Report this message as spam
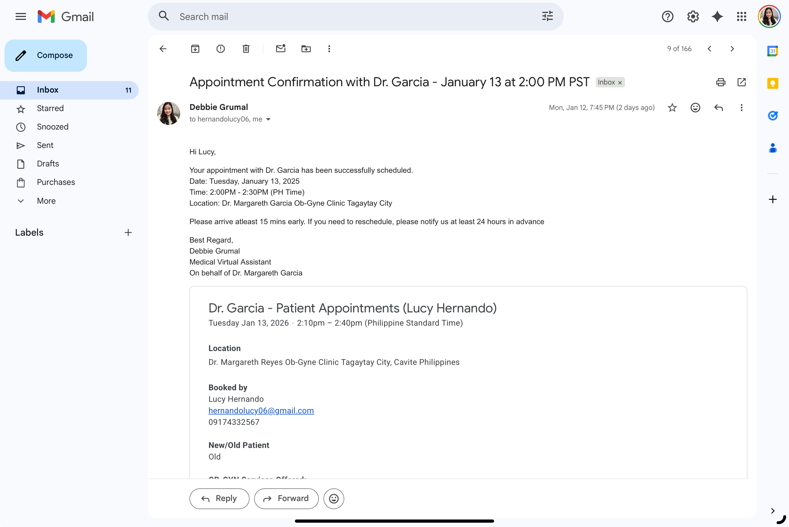Viewport: 789px width, 527px height. tap(221, 49)
